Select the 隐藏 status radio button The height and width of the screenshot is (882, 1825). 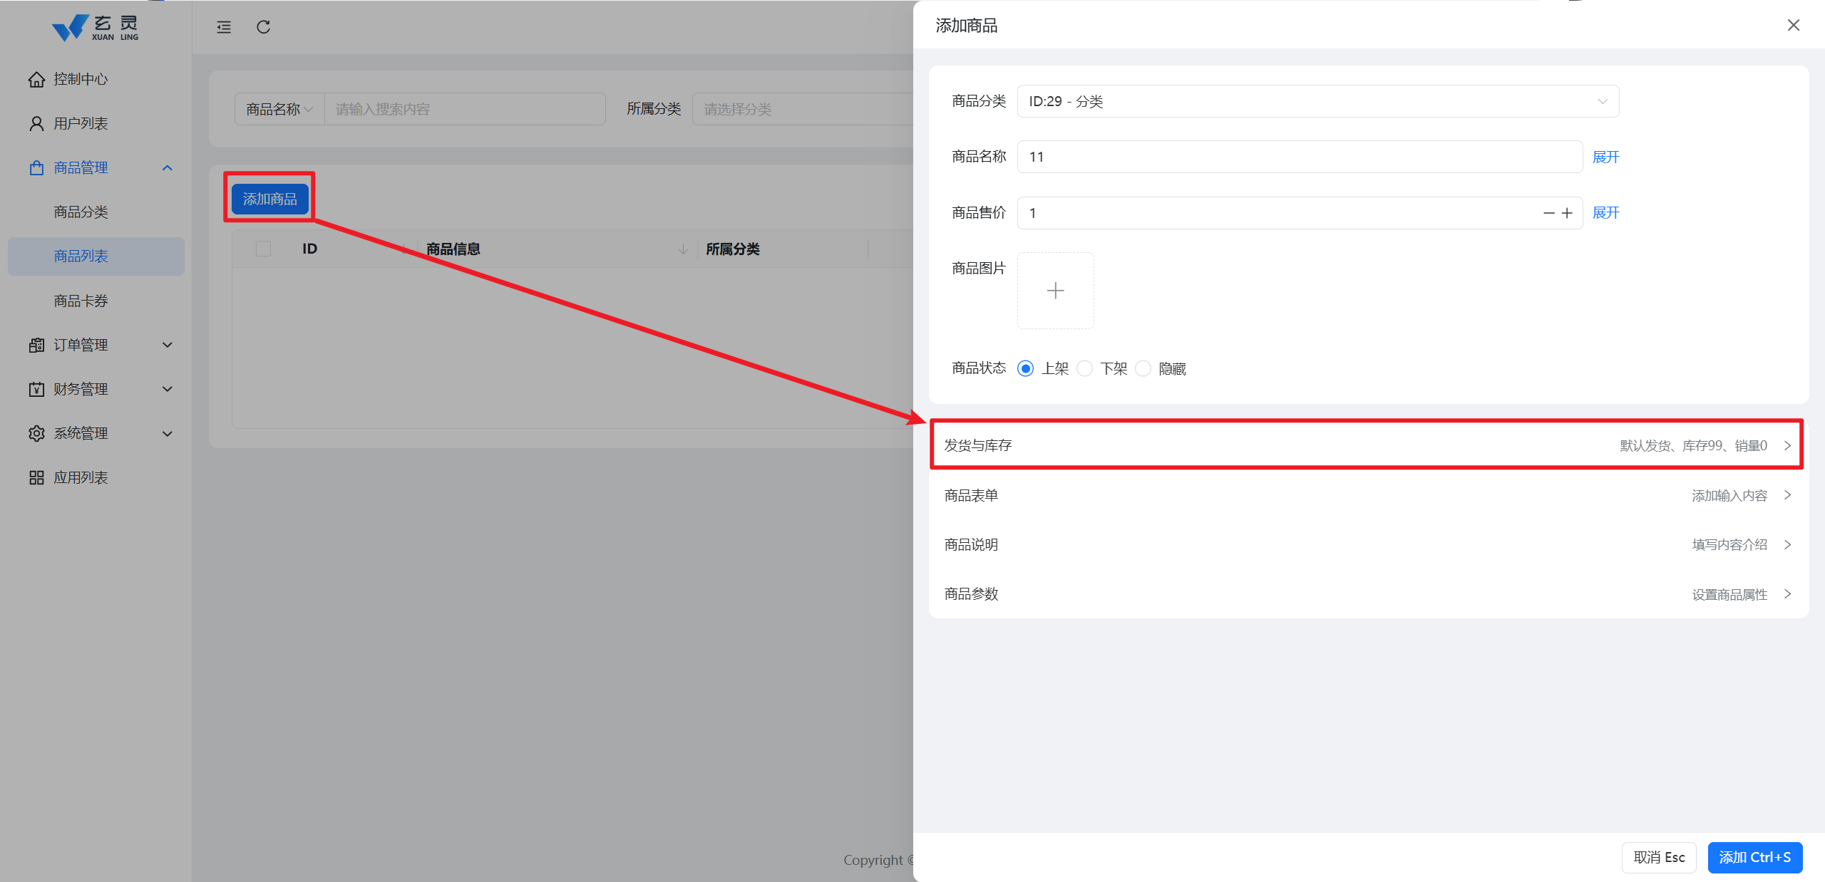pyautogui.click(x=1143, y=368)
